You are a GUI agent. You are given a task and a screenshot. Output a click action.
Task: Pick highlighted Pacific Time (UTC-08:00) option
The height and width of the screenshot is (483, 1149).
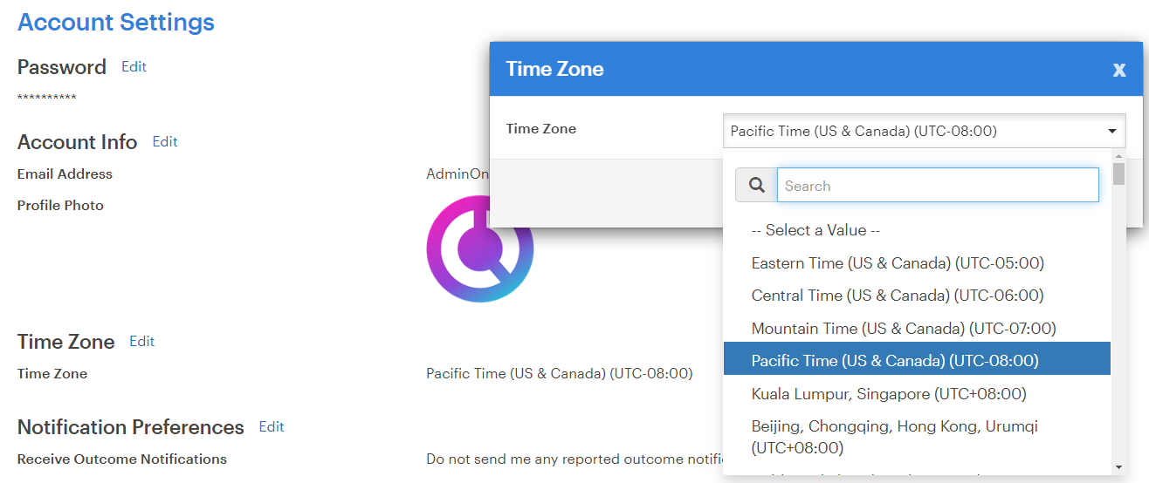coord(895,361)
